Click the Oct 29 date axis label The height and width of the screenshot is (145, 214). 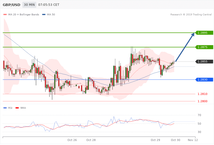click(155, 140)
